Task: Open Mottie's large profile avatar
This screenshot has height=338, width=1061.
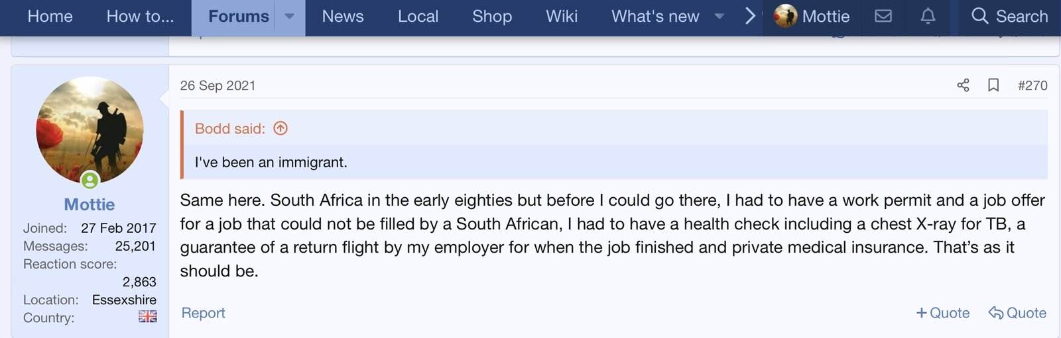Action: pos(90,130)
